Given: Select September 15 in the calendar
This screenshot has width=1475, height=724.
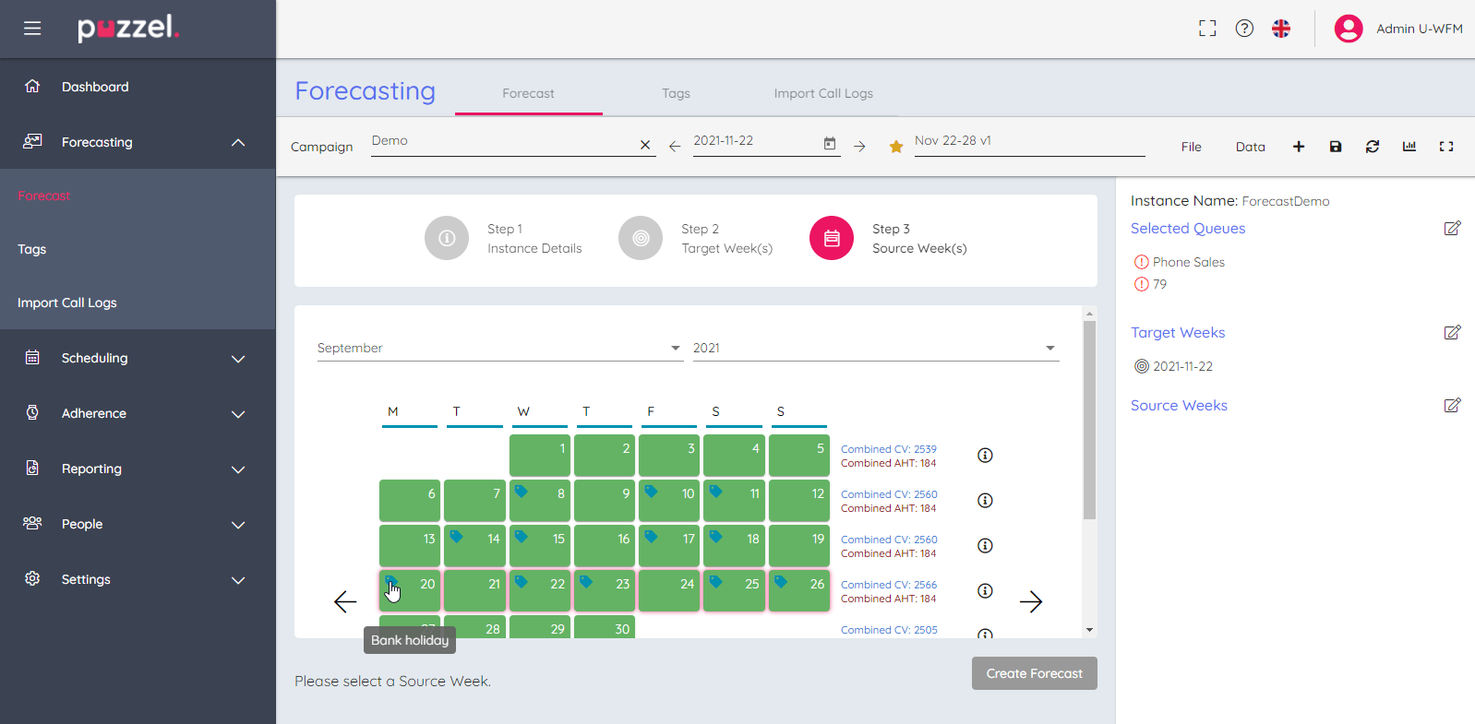Looking at the screenshot, I should click(x=540, y=546).
